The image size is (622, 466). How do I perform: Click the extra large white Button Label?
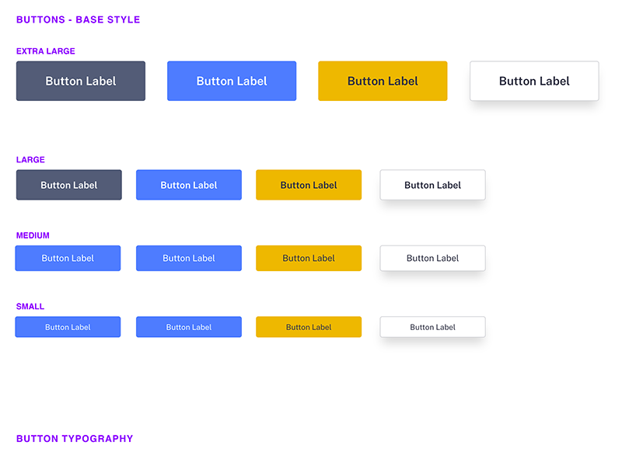[534, 81]
